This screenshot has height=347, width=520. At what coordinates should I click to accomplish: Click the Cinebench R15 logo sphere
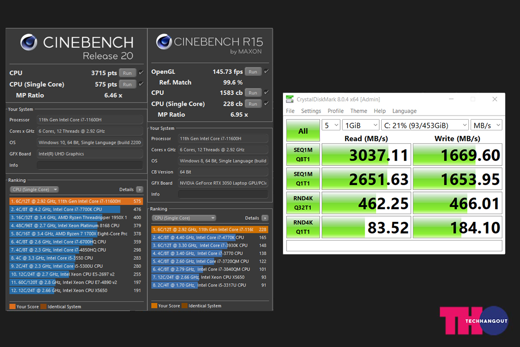[164, 42]
